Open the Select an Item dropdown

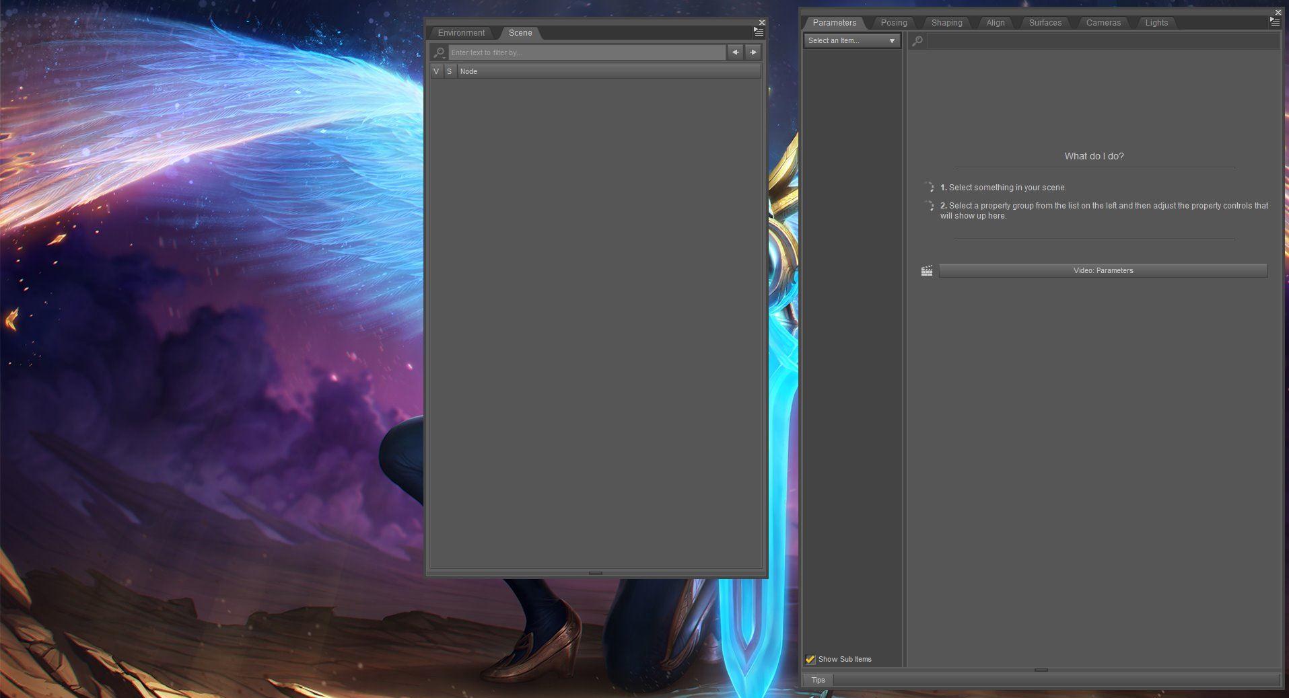[851, 40]
